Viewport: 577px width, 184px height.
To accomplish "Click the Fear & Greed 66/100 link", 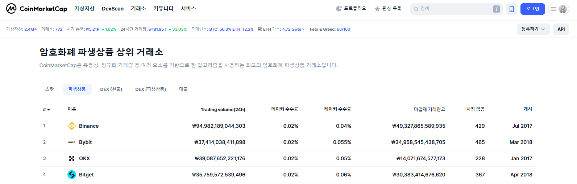I will click(x=343, y=29).
